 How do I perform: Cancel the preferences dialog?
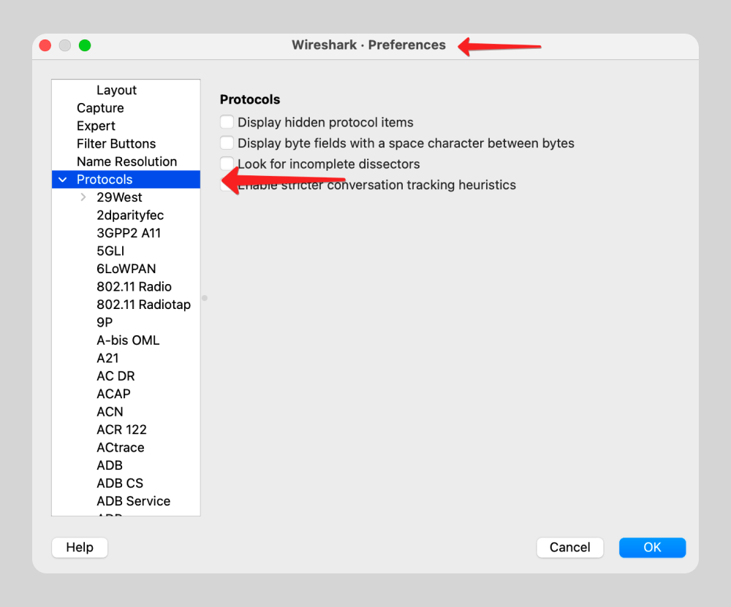(x=569, y=547)
